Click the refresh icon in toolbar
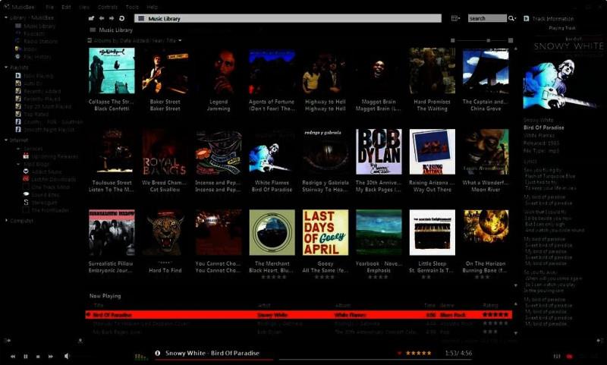 click(x=121, y=18)
